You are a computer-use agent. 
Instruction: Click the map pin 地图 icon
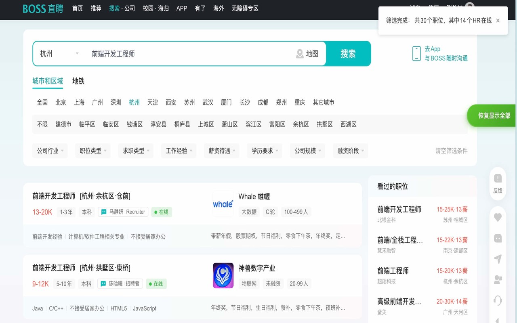(300, 54)
